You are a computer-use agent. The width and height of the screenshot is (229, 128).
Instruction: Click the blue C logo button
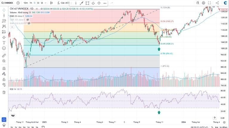tap(225, 3)
